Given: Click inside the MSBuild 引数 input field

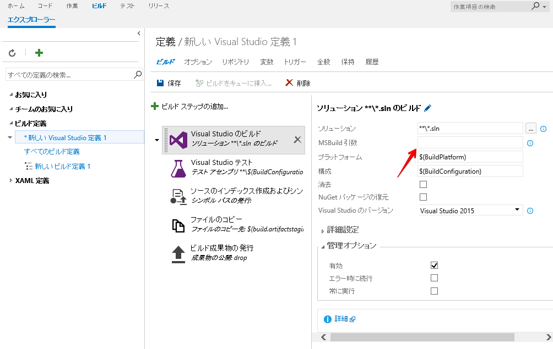Looking at the screenshot, I should tap(470, 142).
